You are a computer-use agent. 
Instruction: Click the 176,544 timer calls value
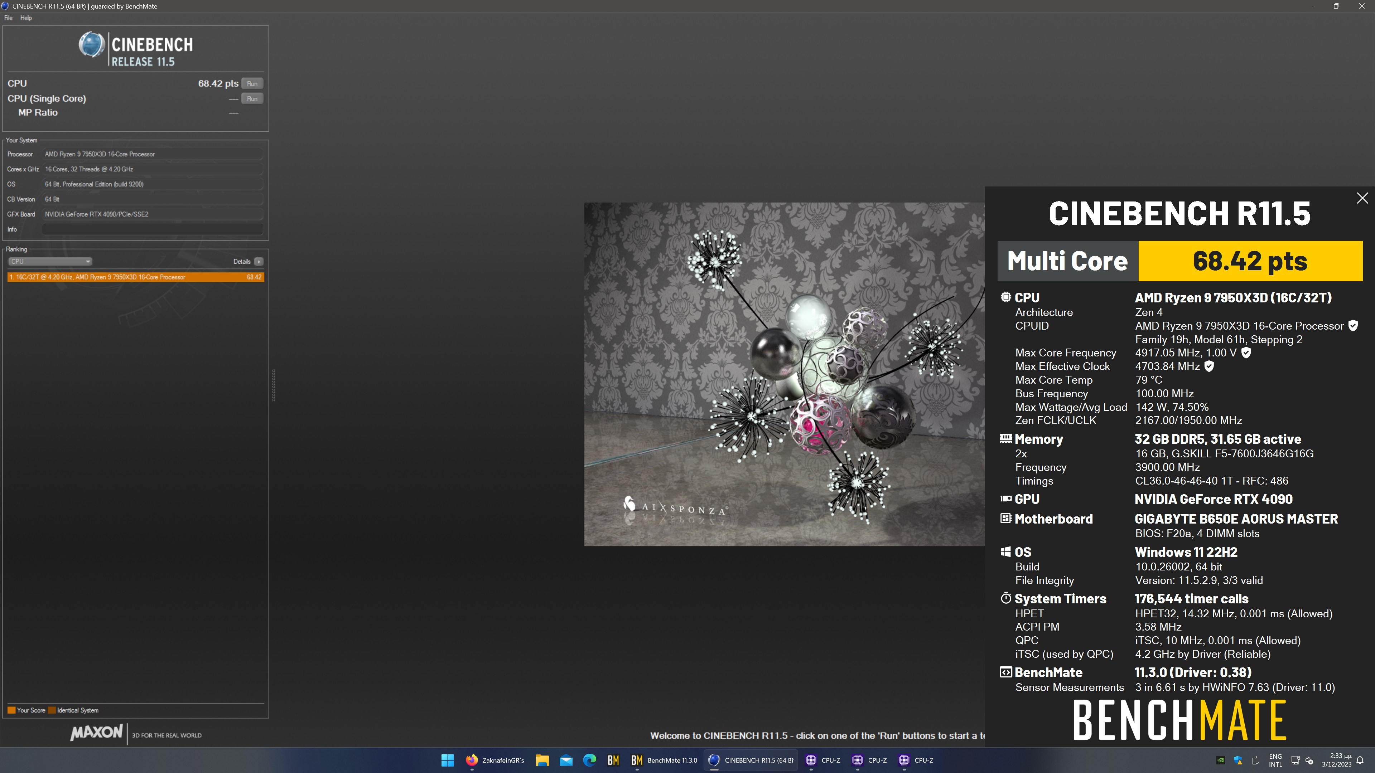tap(1191, 599)
